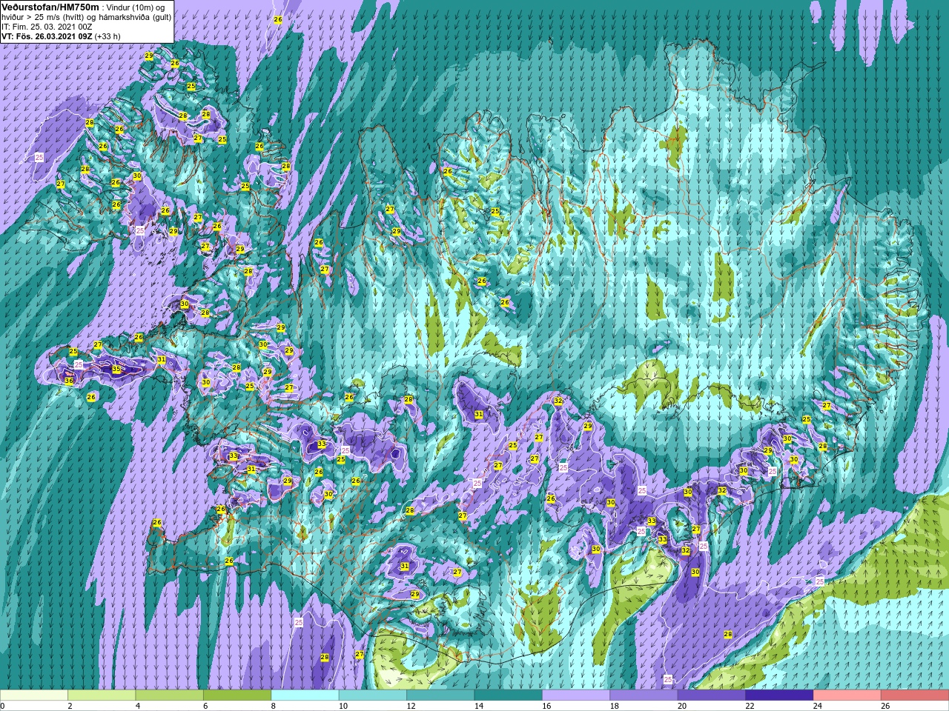Click the medium purple 18–20 legend swatch
This screenshot has width=949, height=711.
click(644, 695)
